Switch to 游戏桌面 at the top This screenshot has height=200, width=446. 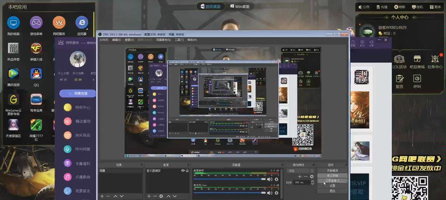pos(210,6)
